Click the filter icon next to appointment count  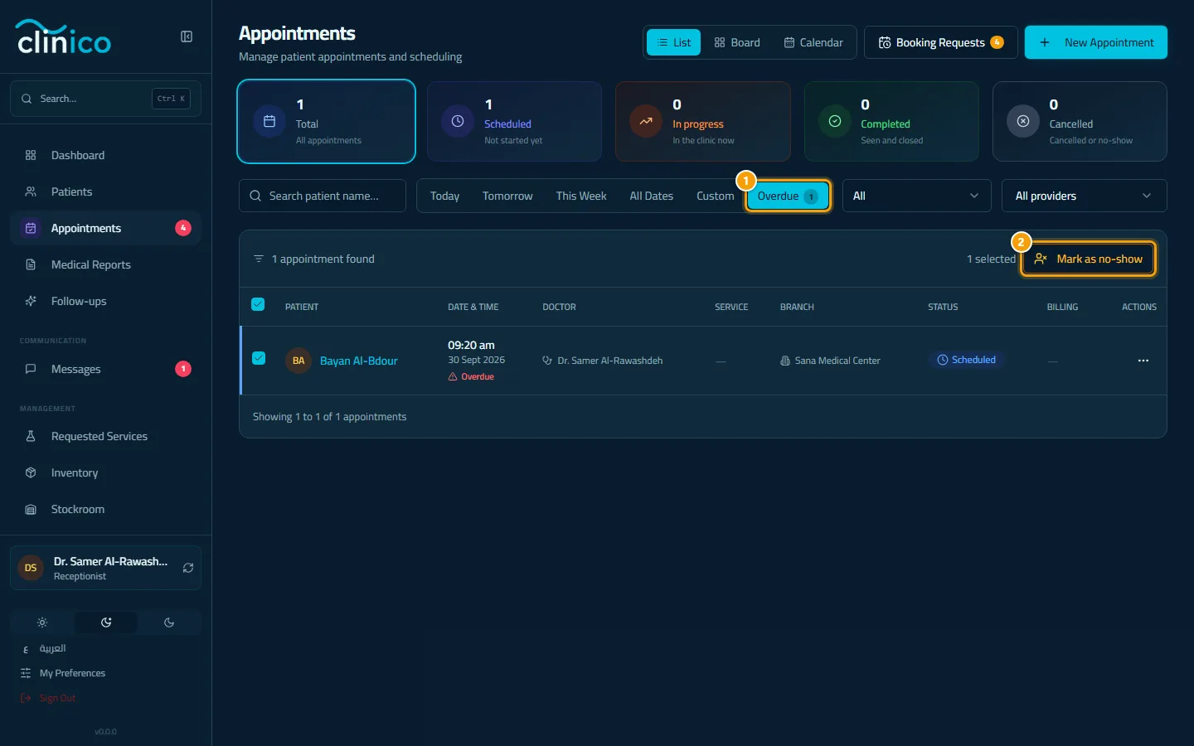(x=259, y=259)
